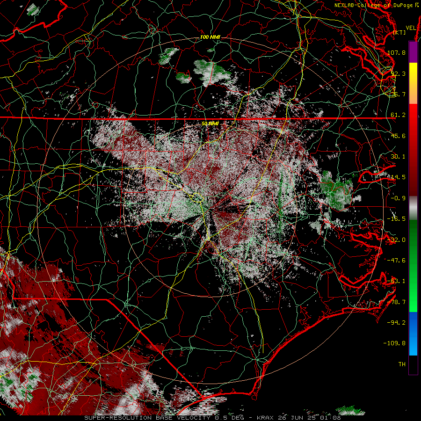Select the -16.5 value on the velocity scale
This screenshot has width=421, height=421.
pyautogui.click(x=396, y=219)
